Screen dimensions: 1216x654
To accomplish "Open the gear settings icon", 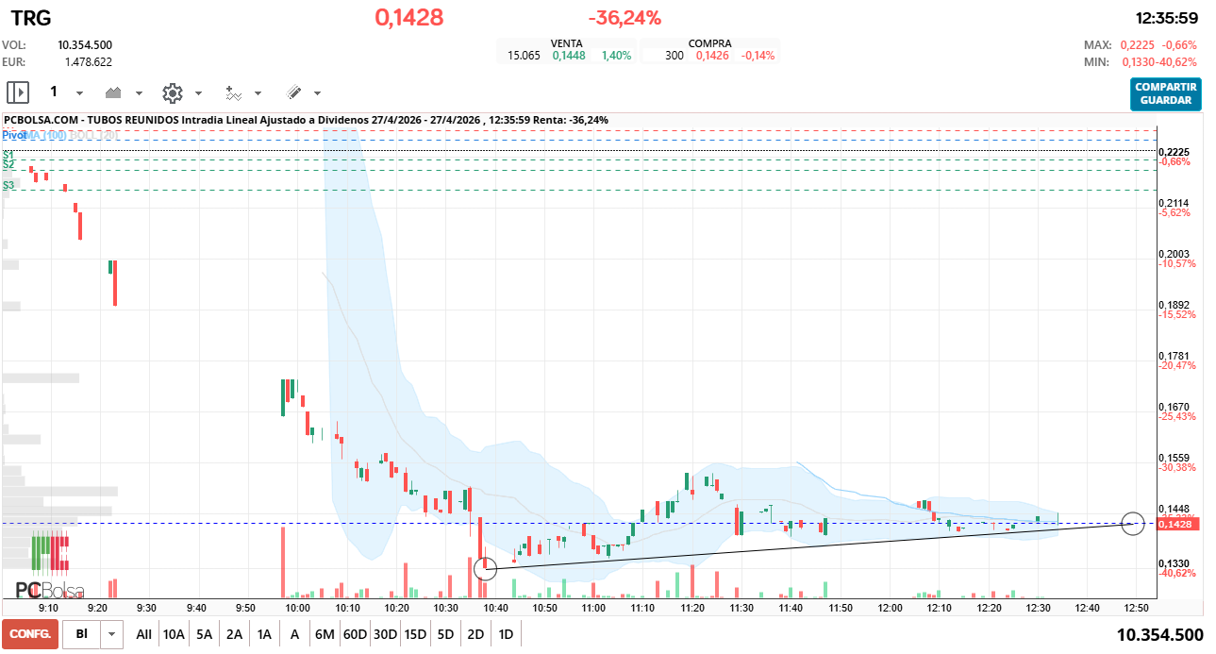I will pos(172,92).
